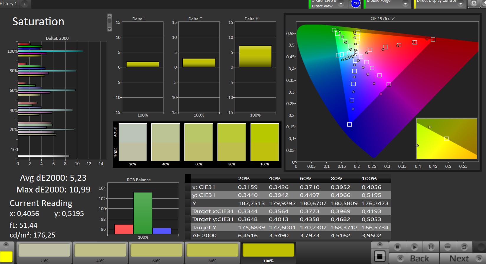Click the large black square pattern icon
The image size is (486, 264).
tap(380, 256)
